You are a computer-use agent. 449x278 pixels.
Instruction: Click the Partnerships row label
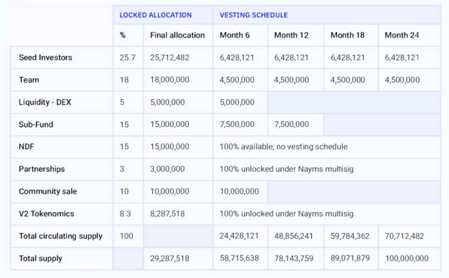[42, 169]
